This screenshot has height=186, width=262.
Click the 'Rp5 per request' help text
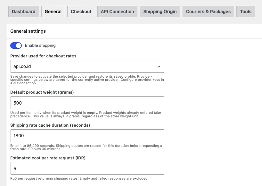[79, 179]
